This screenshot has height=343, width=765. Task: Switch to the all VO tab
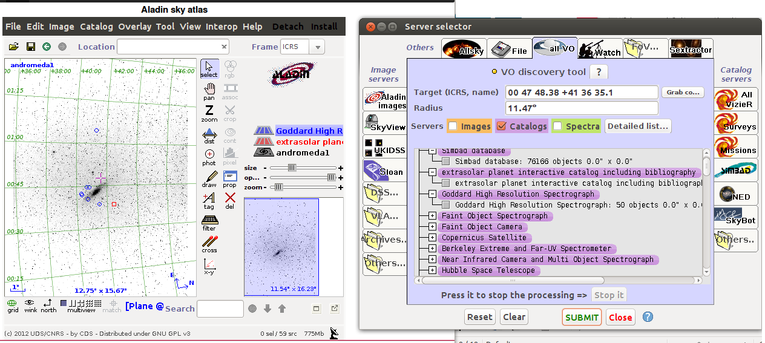coord(555,48)
